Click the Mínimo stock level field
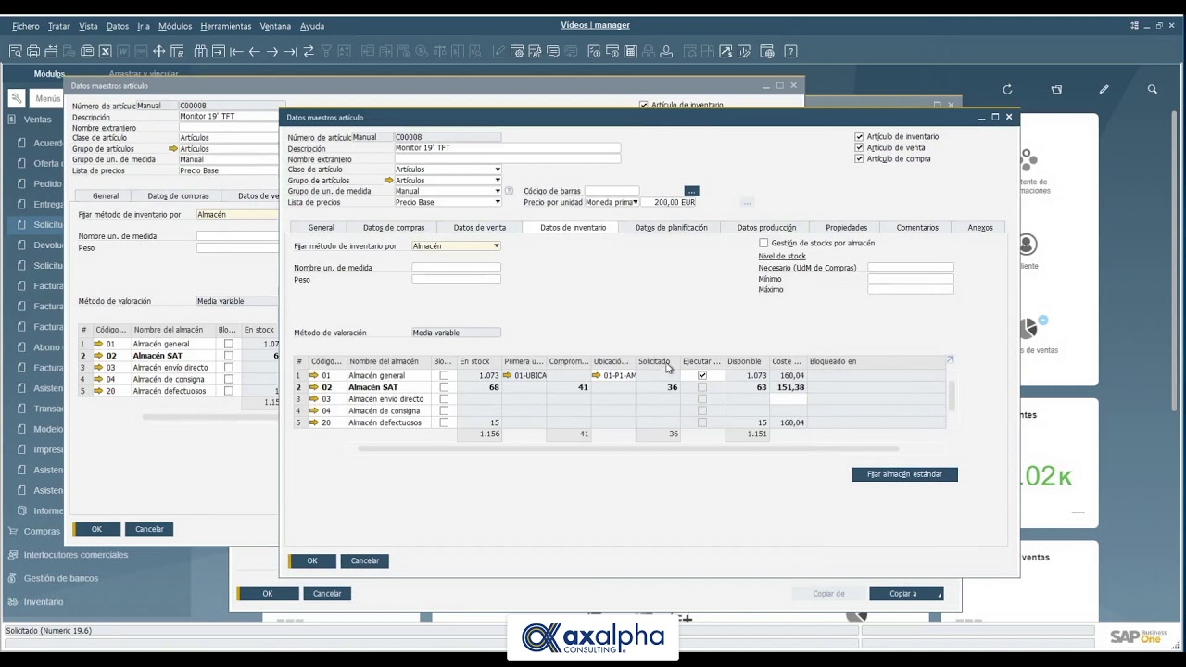This screenshot has height=667, width=1186. 910,279
